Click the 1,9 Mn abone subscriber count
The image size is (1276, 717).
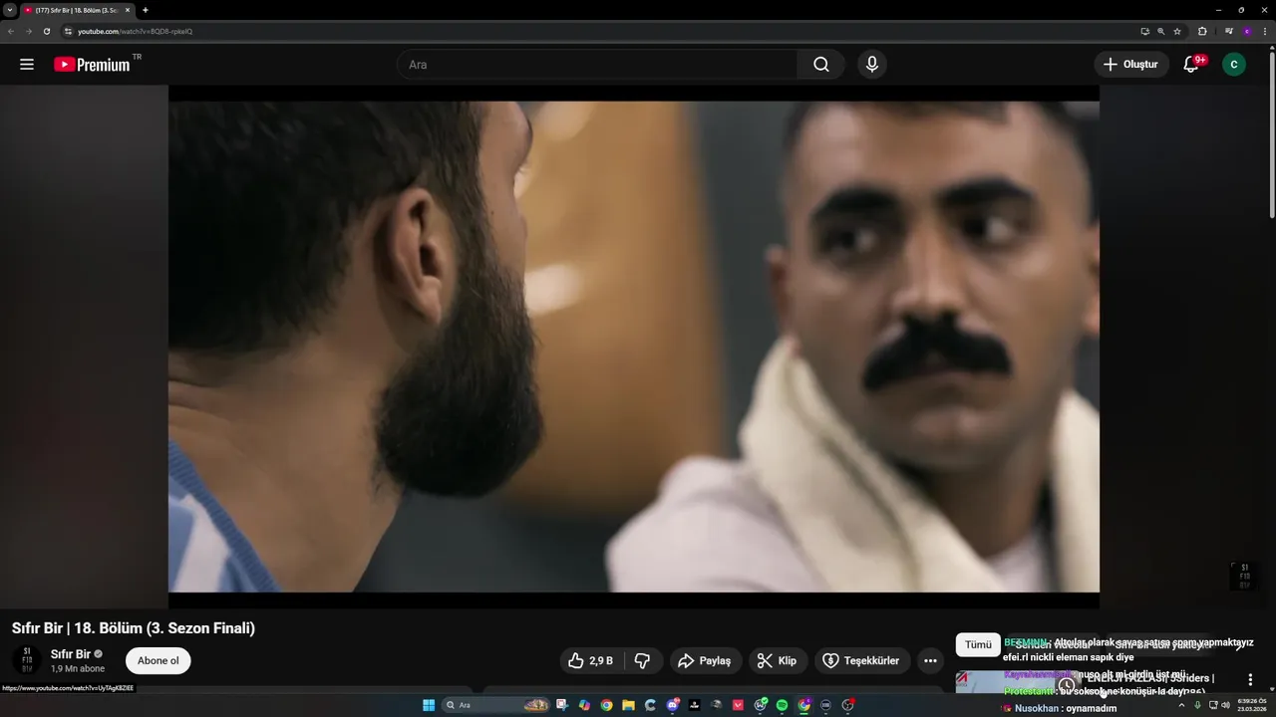click(78, 669)
